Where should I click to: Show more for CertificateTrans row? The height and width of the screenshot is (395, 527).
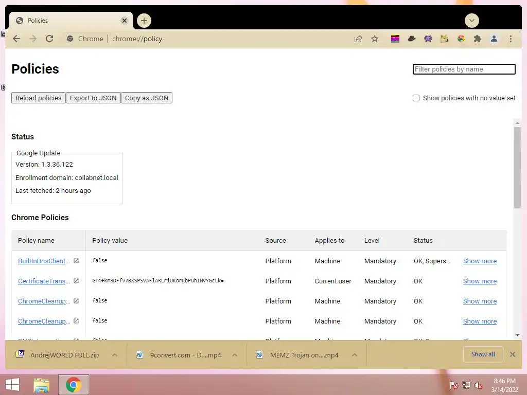point(480,281)
